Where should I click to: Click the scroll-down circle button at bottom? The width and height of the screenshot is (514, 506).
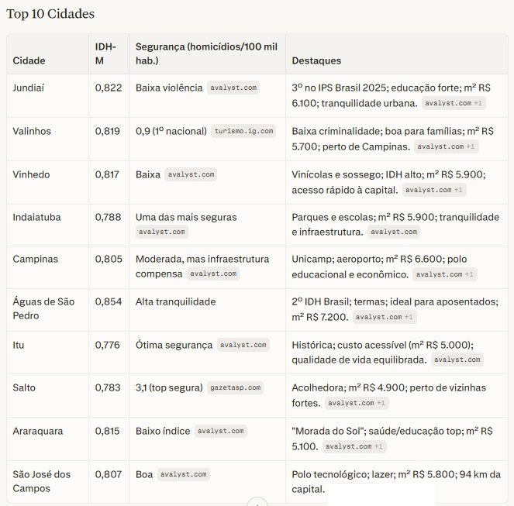pos(257,502)
